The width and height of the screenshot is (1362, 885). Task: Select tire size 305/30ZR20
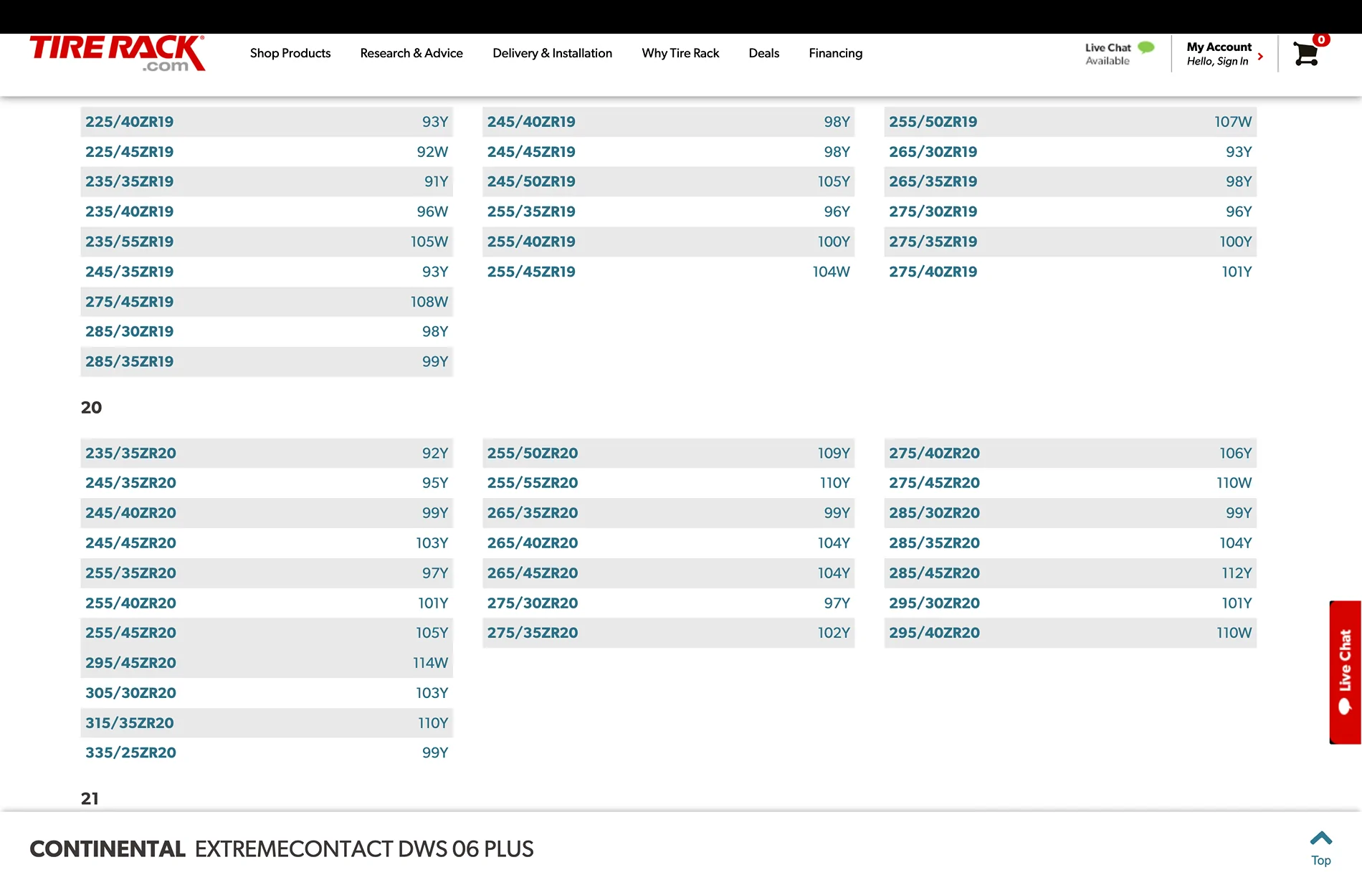point(267,694)
